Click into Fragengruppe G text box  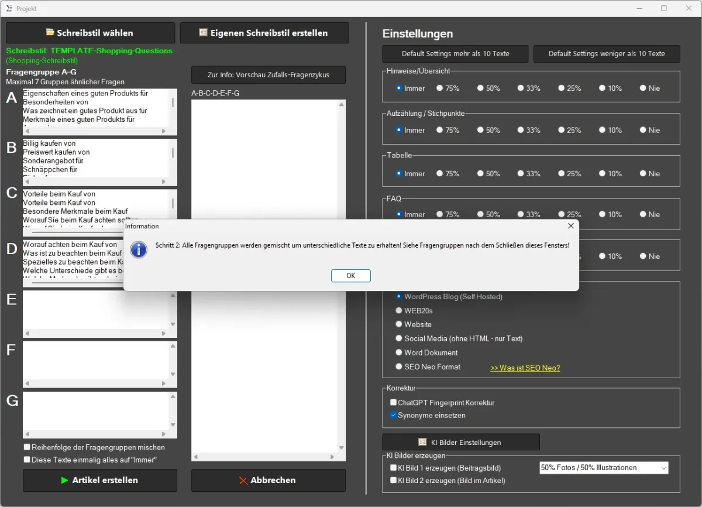96,411
